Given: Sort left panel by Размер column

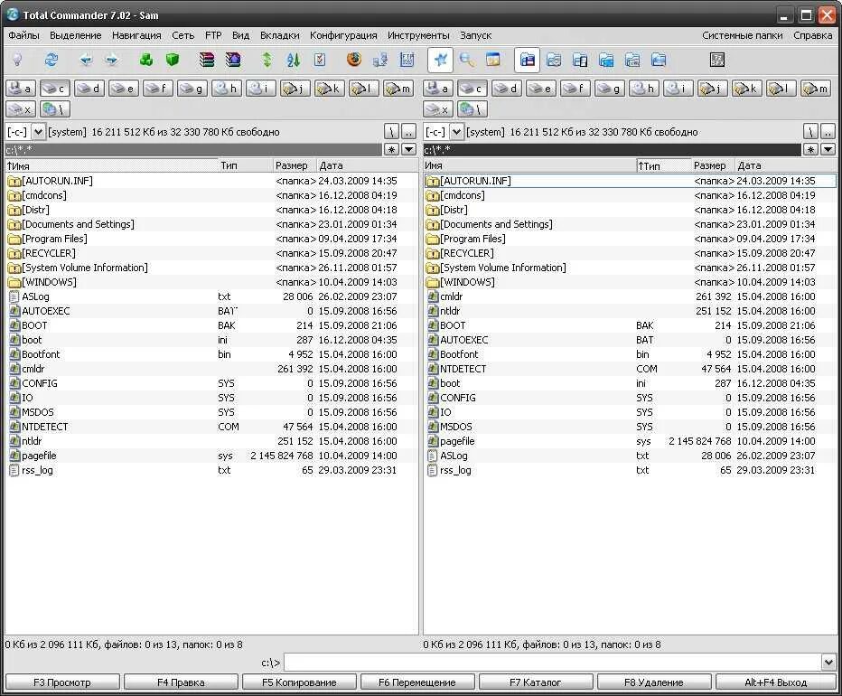Looking at the screenshot, I should point(295,165).
